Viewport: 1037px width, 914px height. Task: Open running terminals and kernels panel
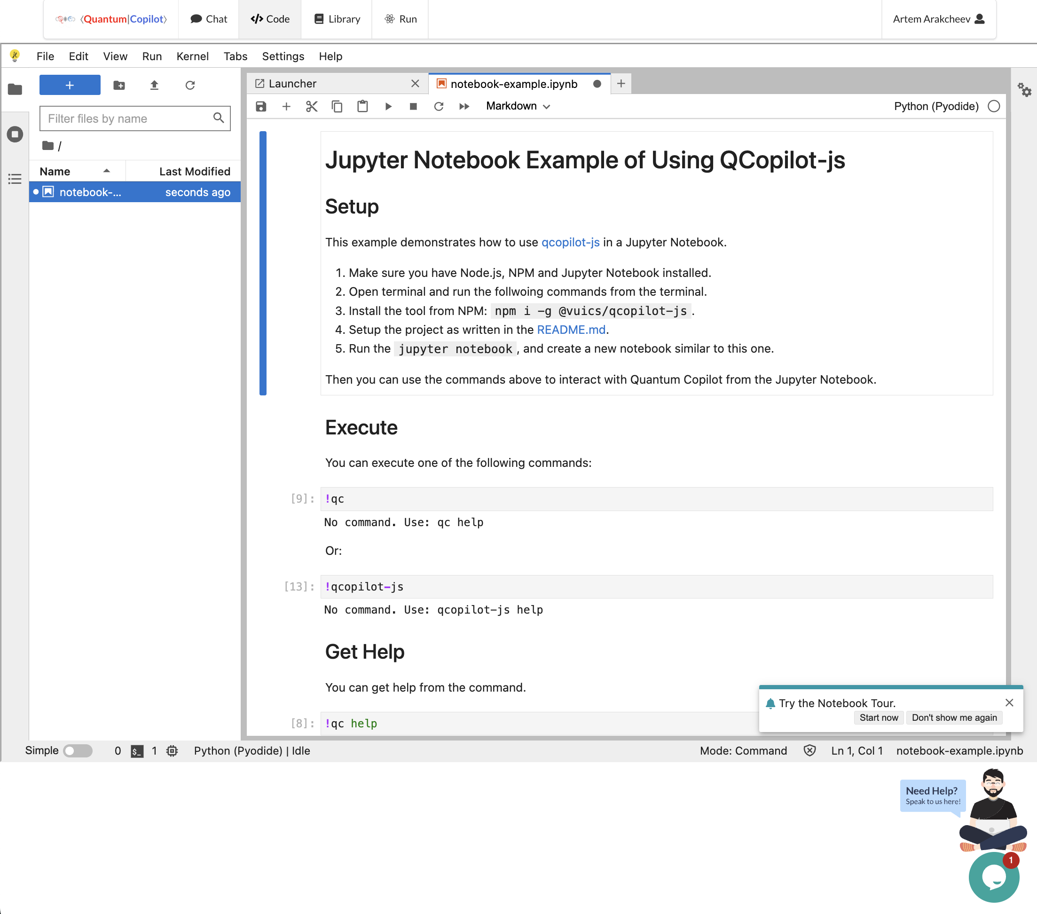click(15, 134)
